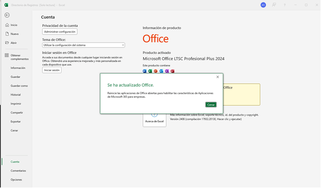321x188 pixels.
Task: Close the update dialog with the X
Action: pos(218,77)
